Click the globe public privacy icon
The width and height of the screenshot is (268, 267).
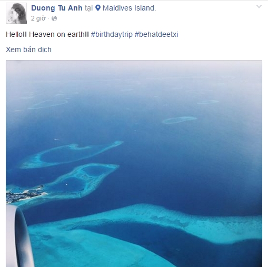[54, 18]
